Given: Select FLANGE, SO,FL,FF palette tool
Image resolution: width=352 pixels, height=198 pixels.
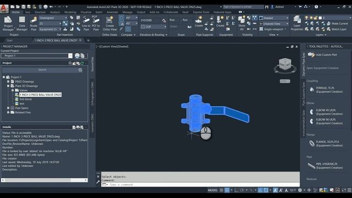Looking at the screenshot, I should 326,144.
